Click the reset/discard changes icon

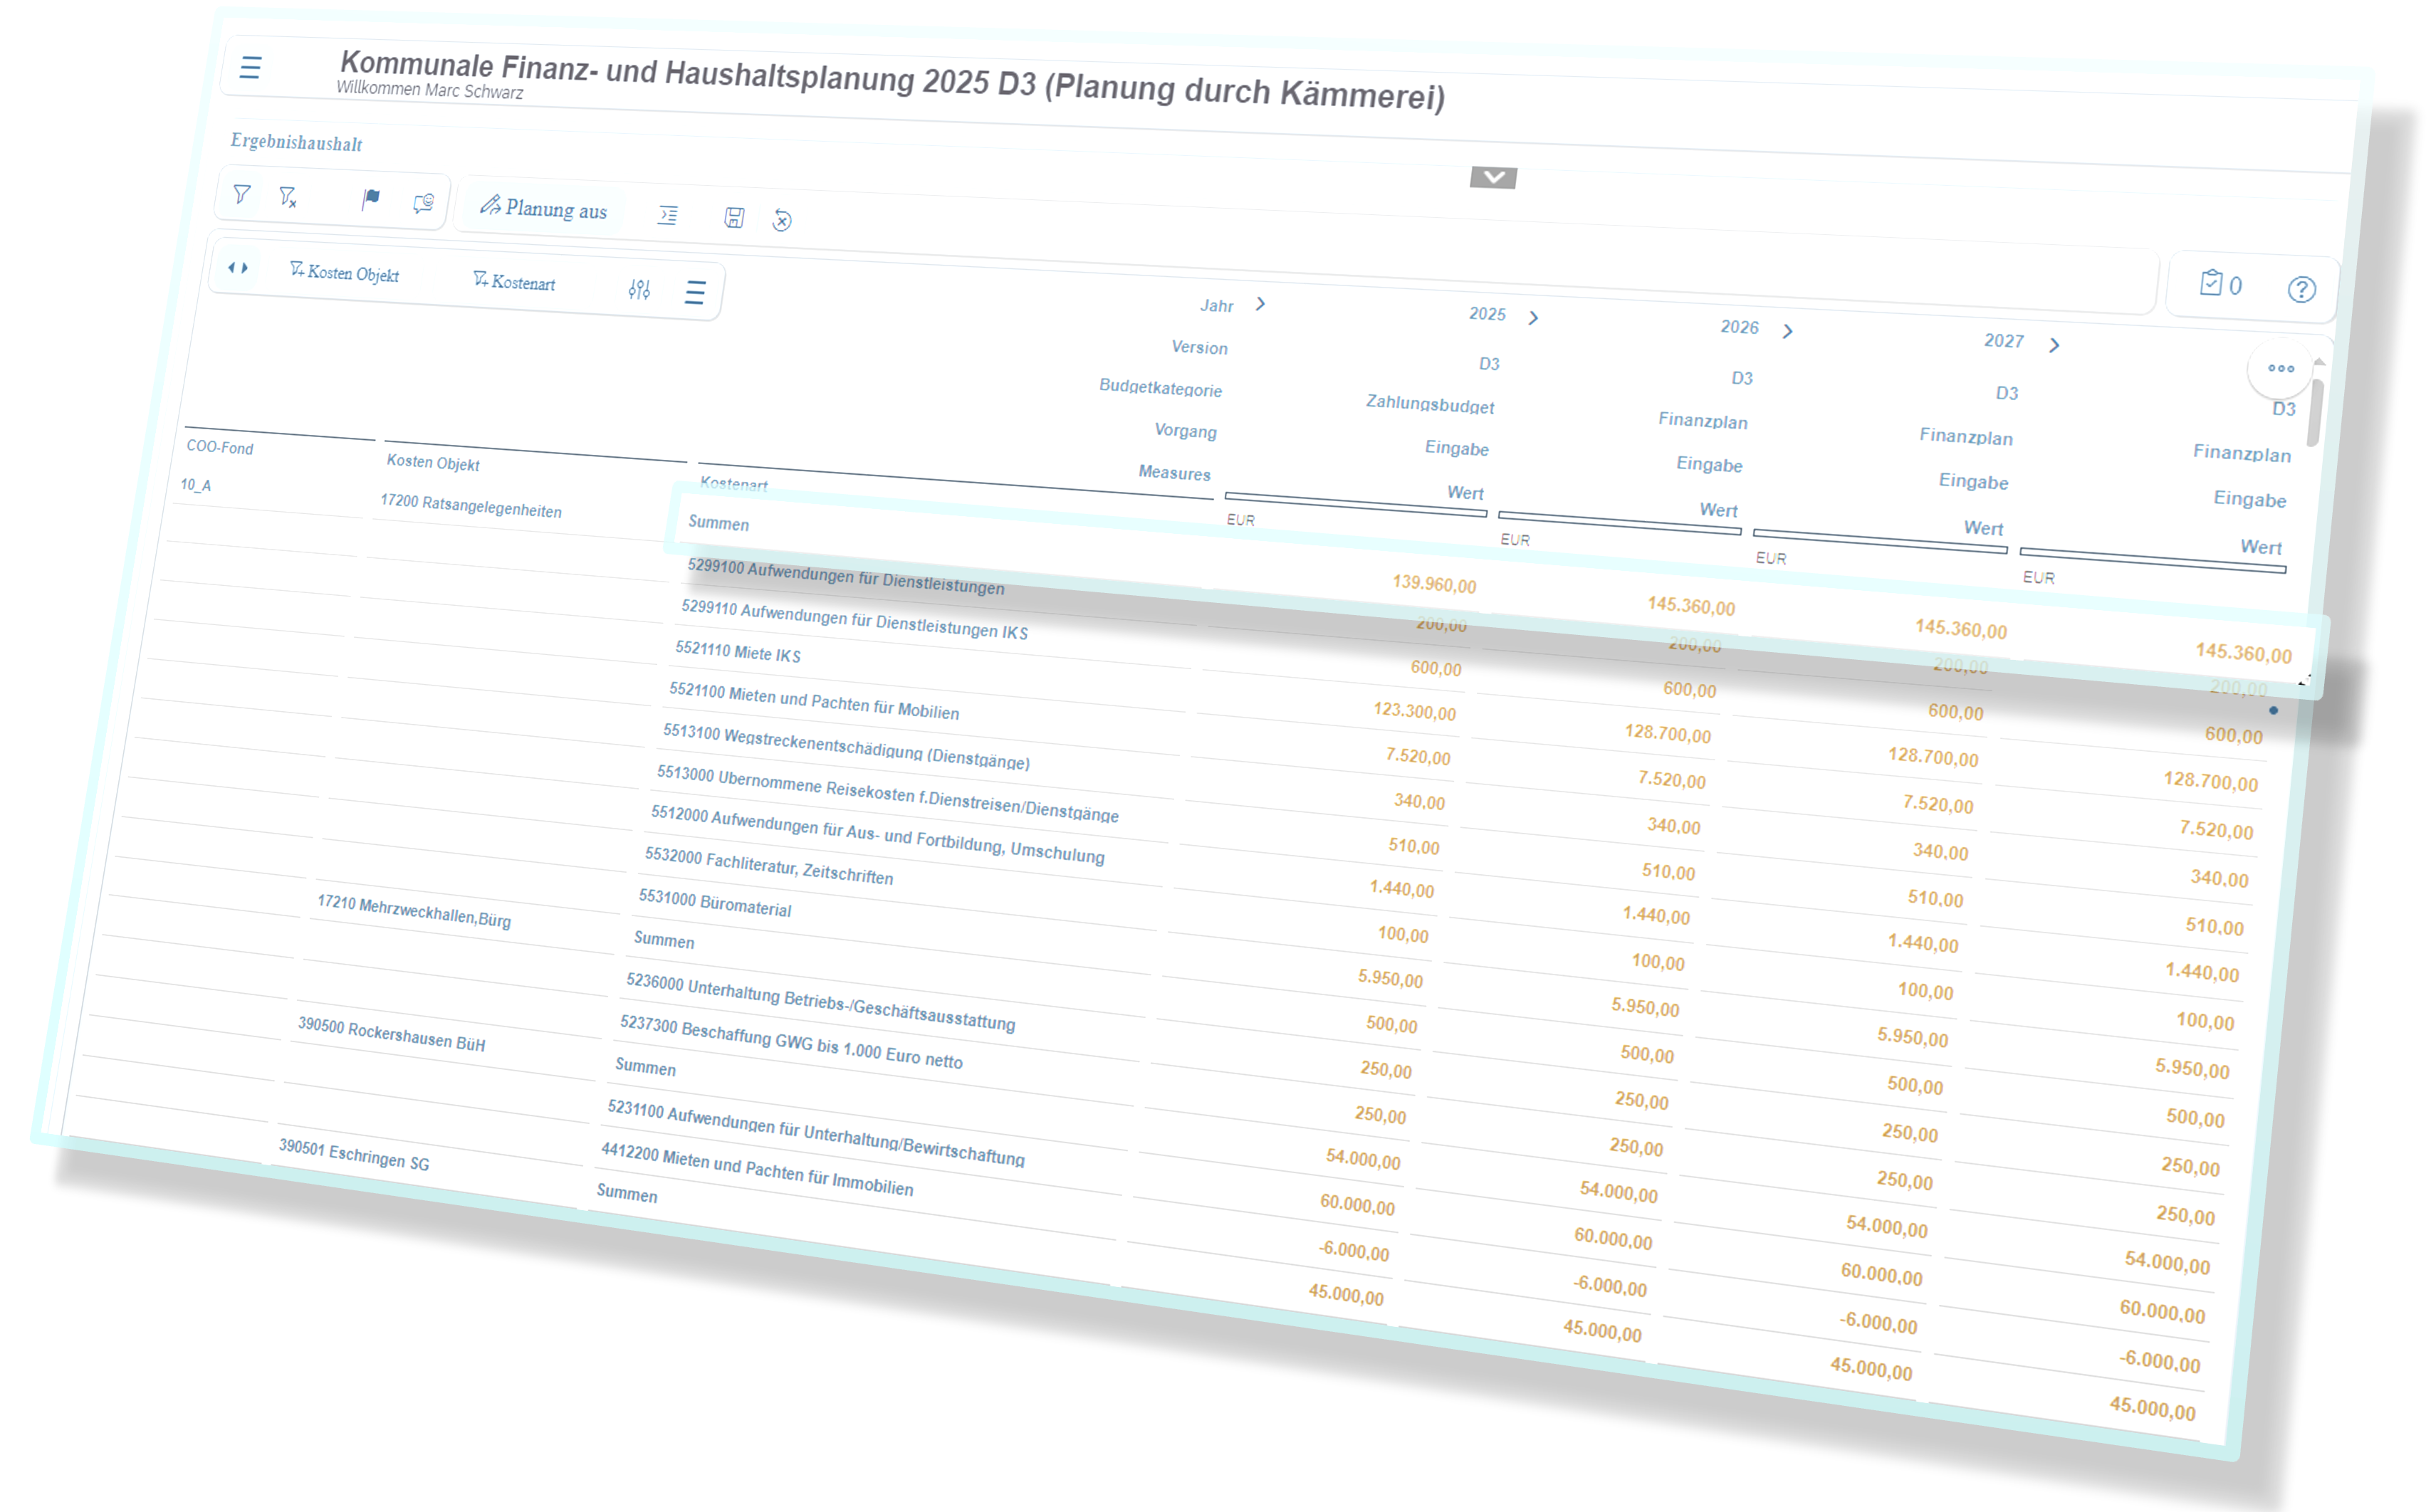(782, 221)
